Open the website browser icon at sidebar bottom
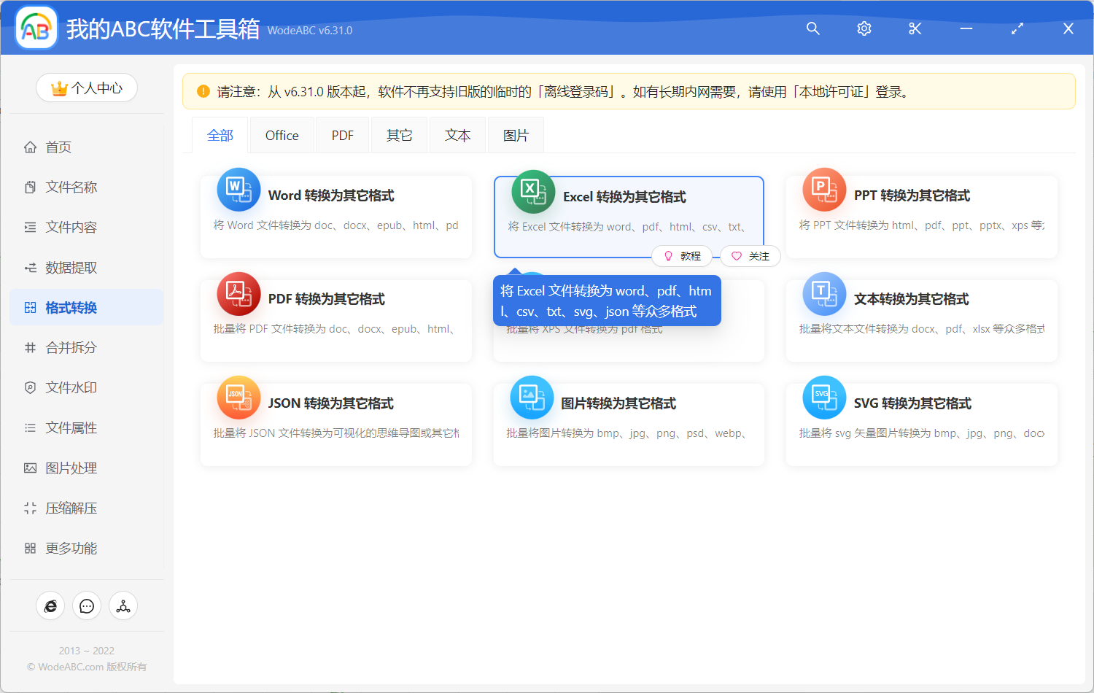 50,605
